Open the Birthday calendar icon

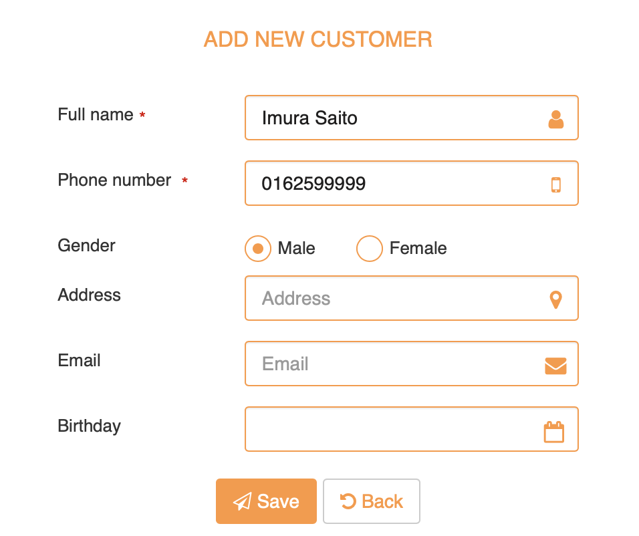point(554,432)
